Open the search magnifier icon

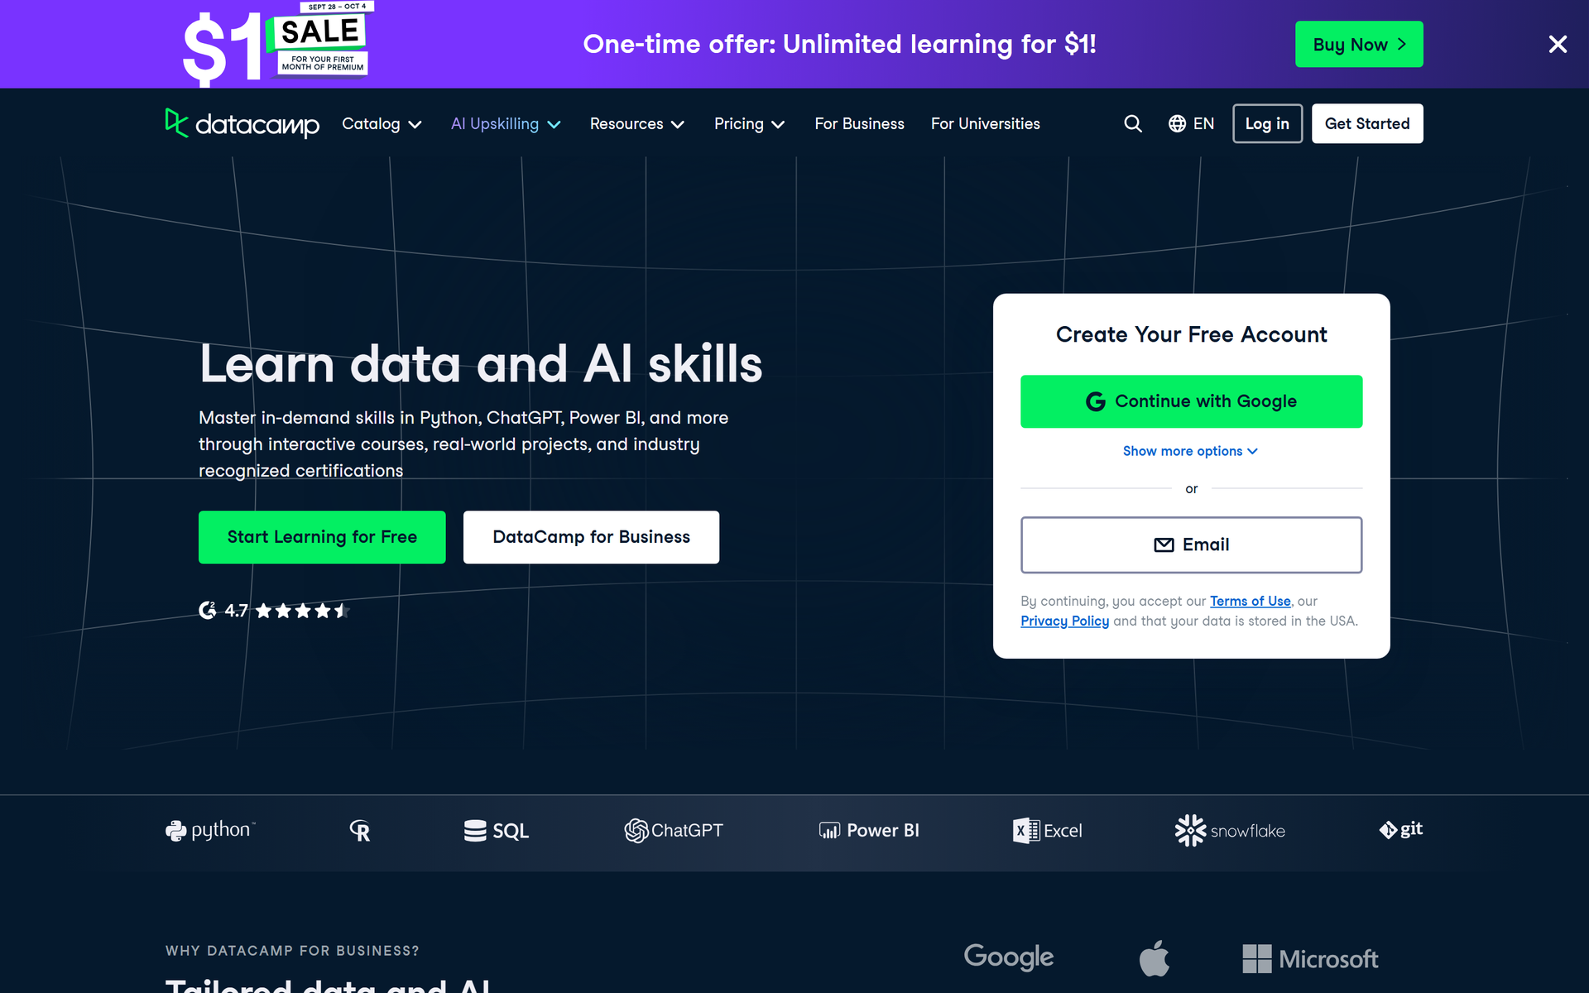[x=1133, y=123]
